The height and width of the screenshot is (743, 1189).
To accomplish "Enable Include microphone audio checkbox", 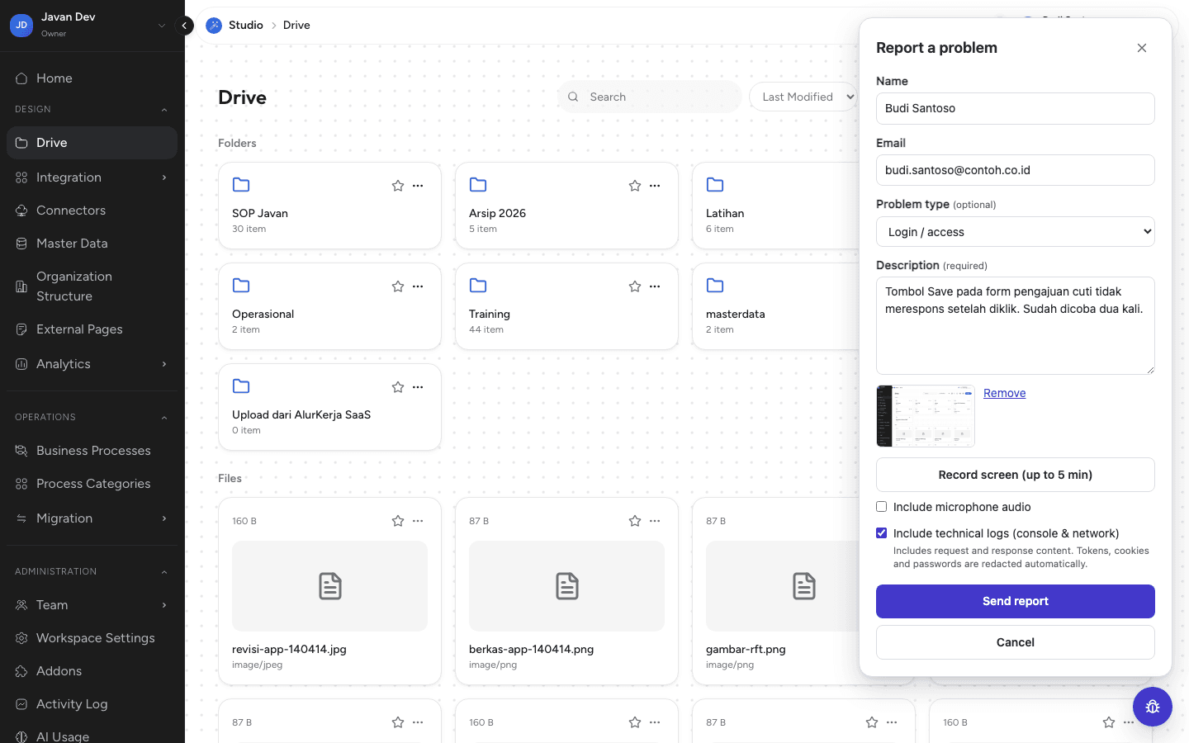I will [x=882, y=507].
